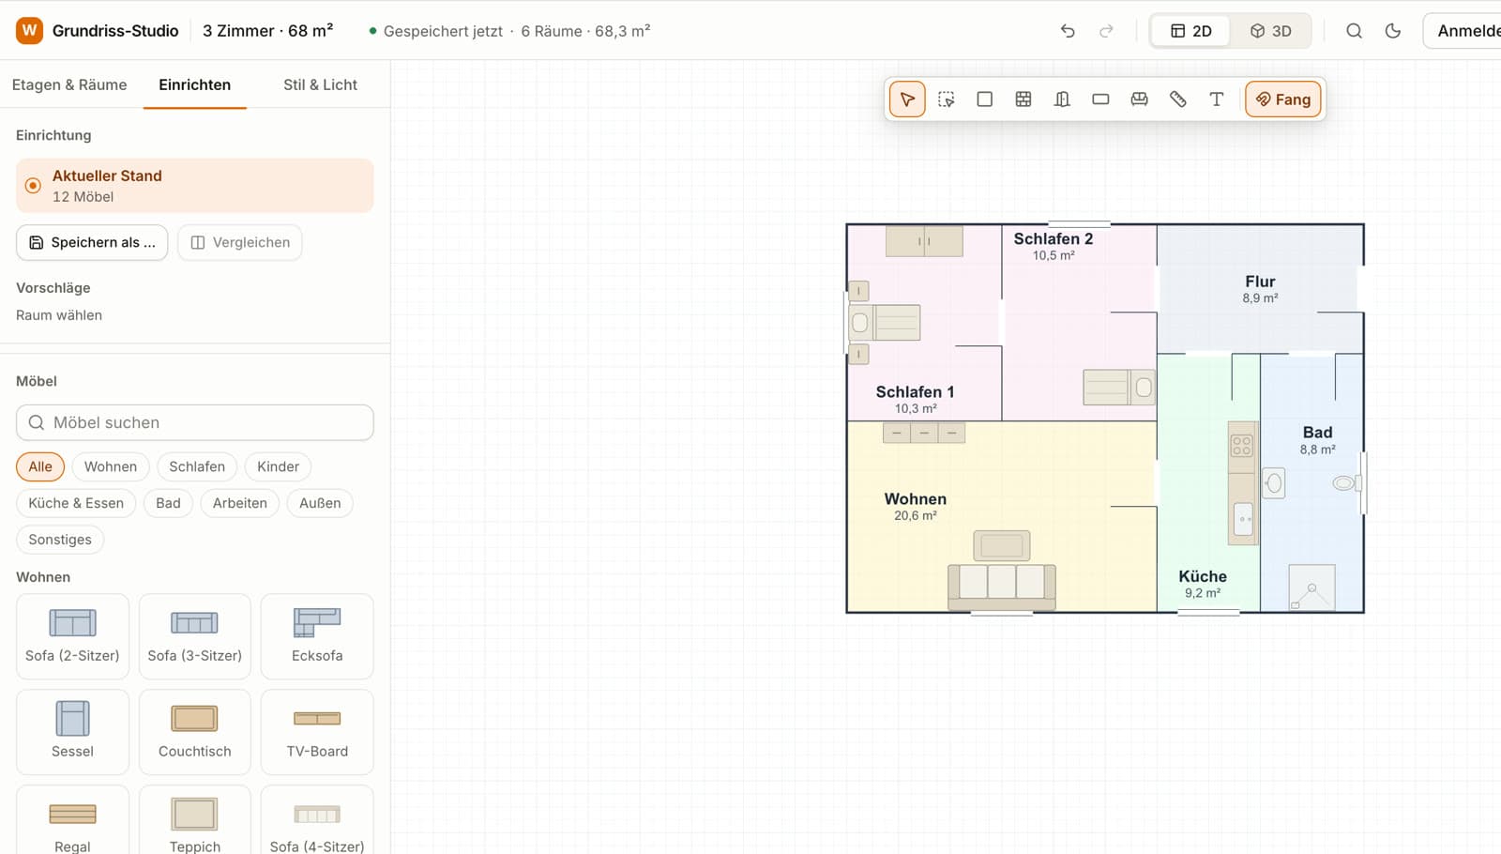Switch to 2D view

tap(1191, 31)
